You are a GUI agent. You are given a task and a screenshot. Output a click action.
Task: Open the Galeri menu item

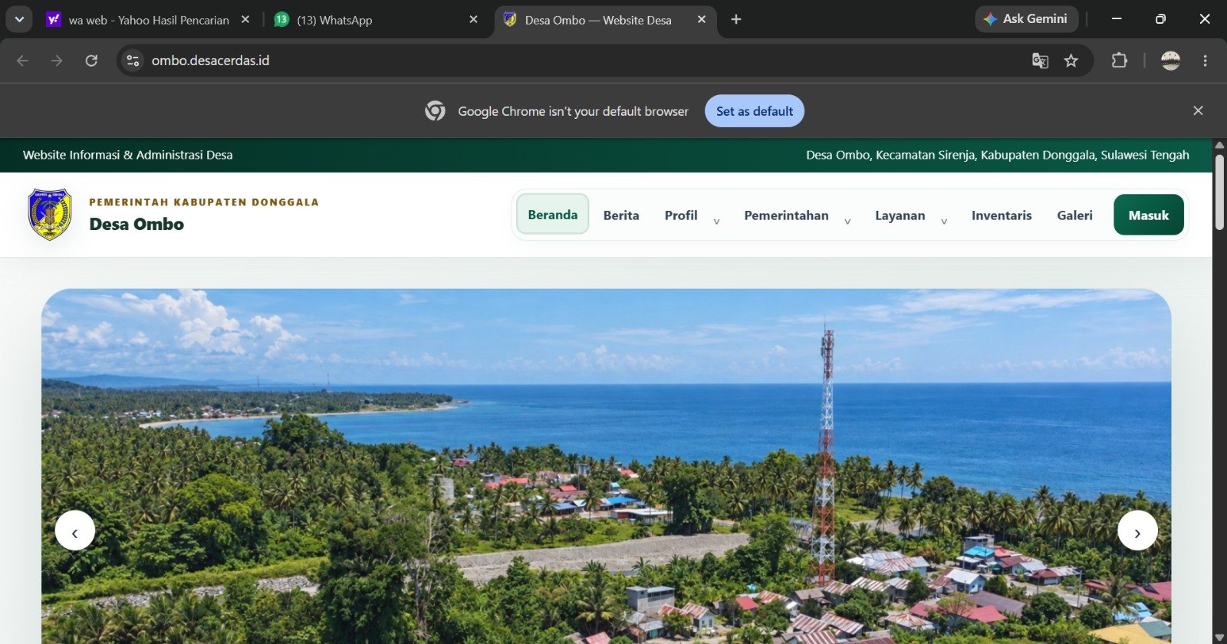coord(1074,215)
